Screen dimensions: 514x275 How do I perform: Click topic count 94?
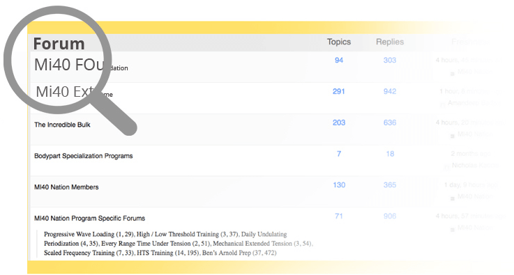click(339, 61)
